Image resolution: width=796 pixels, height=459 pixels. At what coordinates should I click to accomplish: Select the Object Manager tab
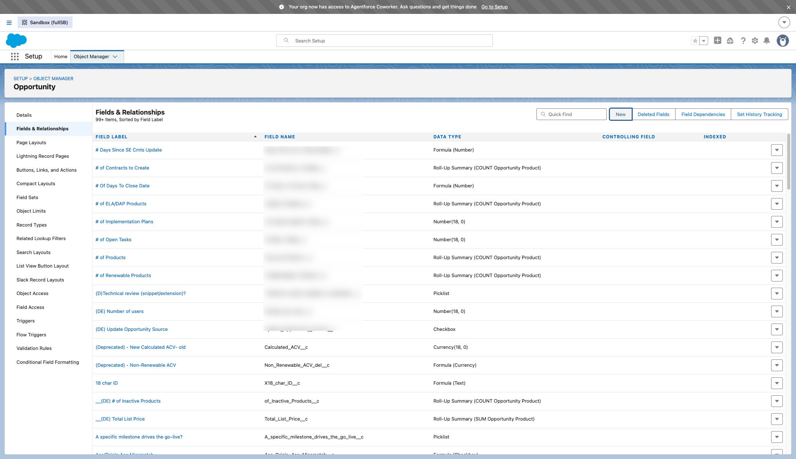(x=92, y=56)
